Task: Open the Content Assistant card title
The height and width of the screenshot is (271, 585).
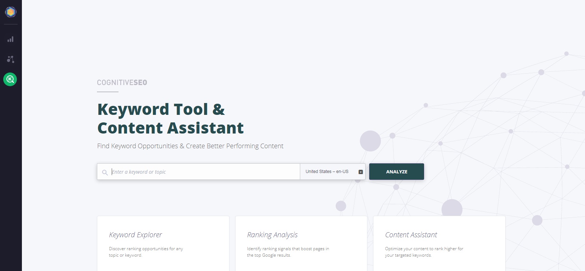Action: pyautogui.click(x=411, y=235)
